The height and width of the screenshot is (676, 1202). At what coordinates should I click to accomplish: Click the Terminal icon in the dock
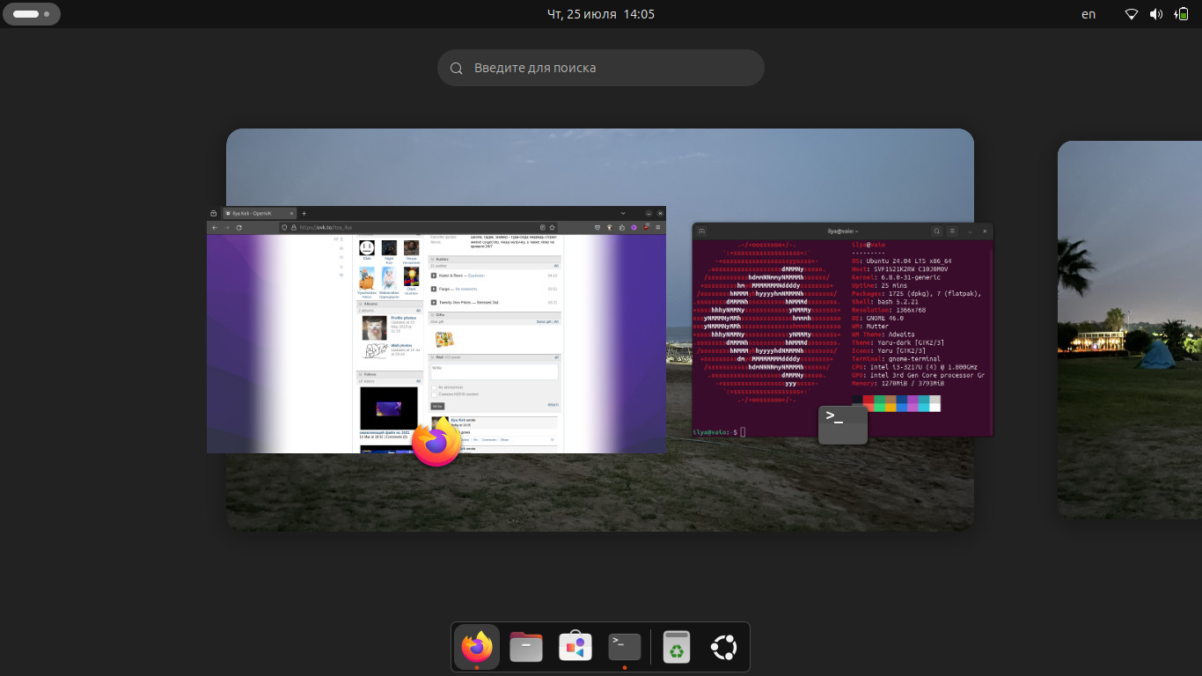pos(625,648)
